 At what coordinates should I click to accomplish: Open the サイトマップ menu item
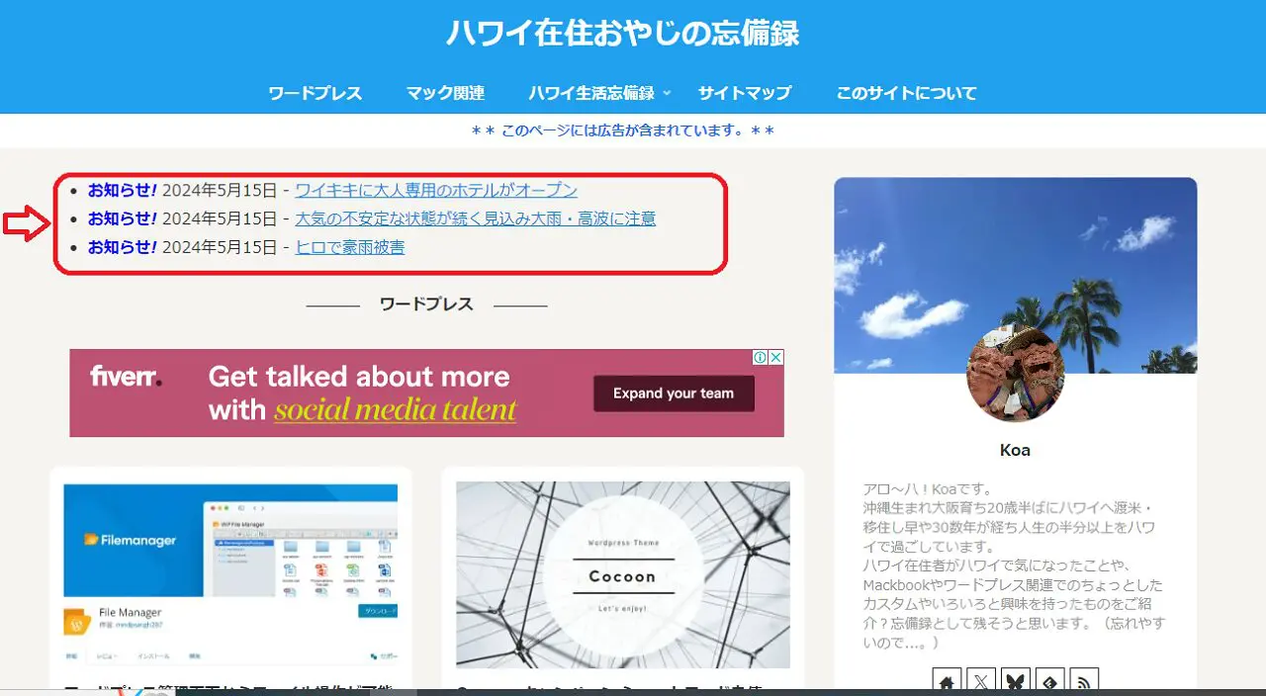745,93
